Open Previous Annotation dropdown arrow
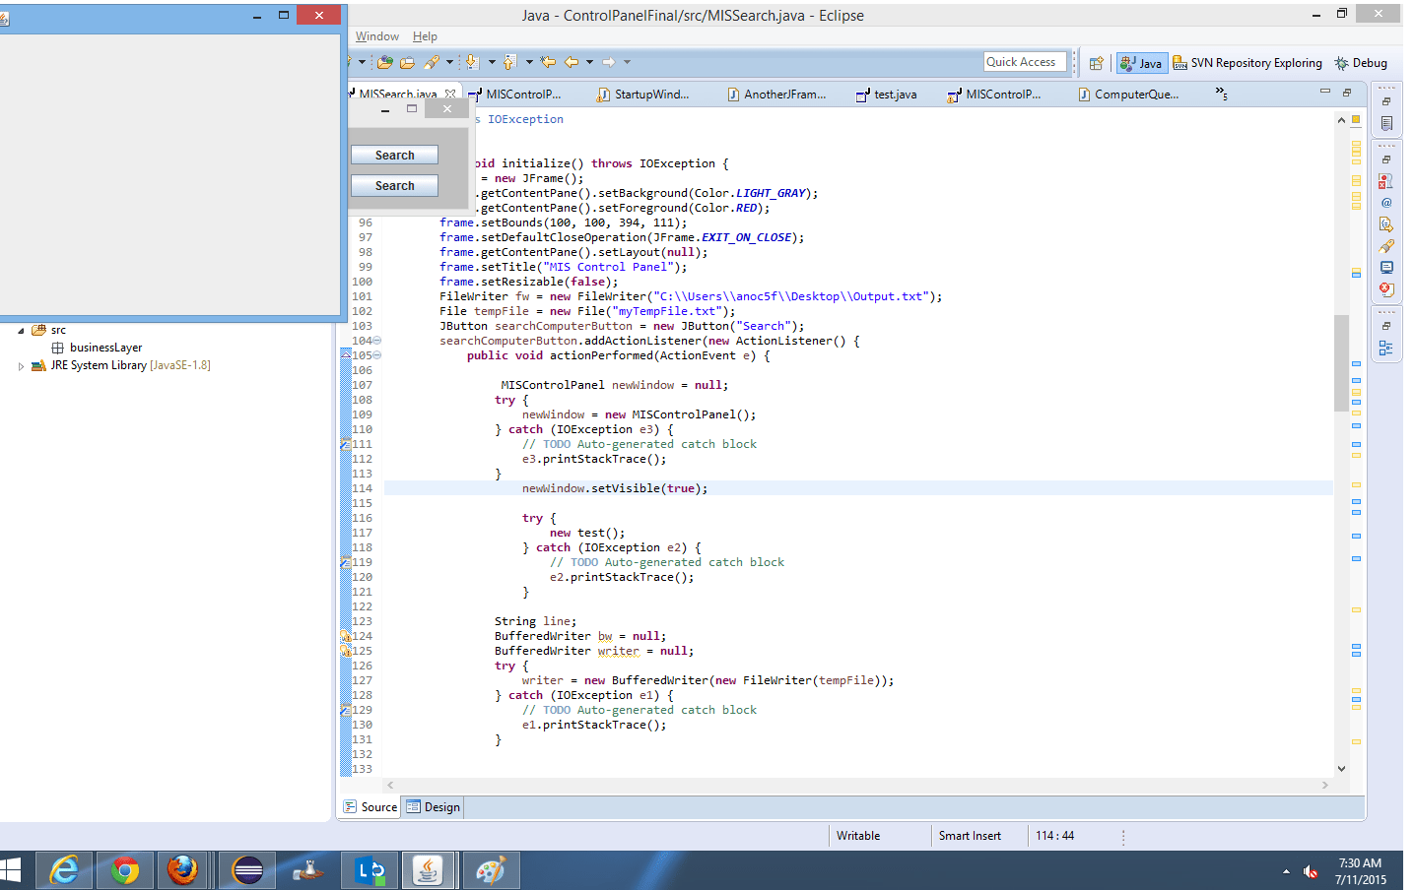Viewport: 1415px width, 890px height. click(529, 62)
